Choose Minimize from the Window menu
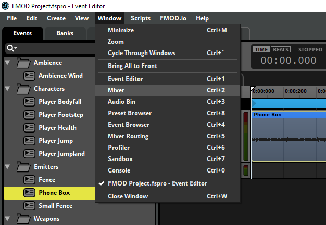The height and width of the screenshot is (225, 326). tap(168, 30)
